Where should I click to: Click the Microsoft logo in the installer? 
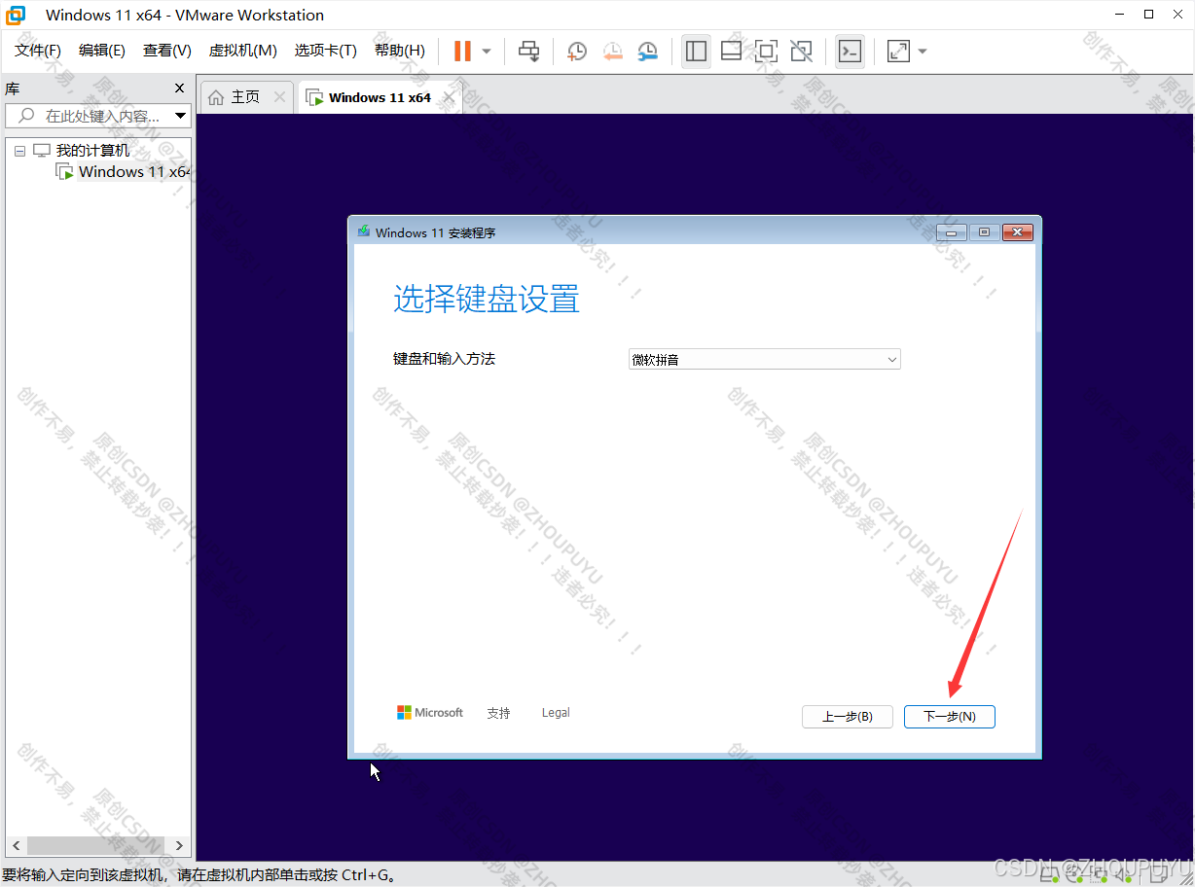pos(430,713)
